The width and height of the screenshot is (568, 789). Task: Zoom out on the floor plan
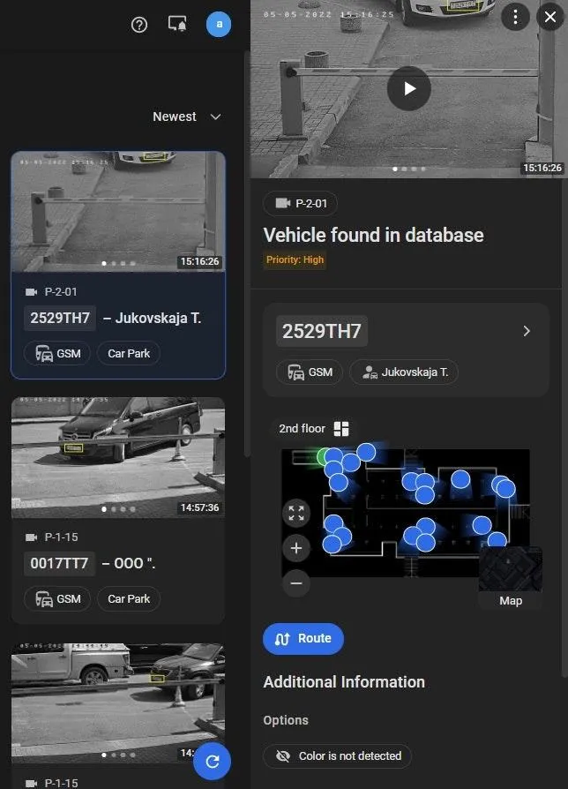(x=296, y=583)
